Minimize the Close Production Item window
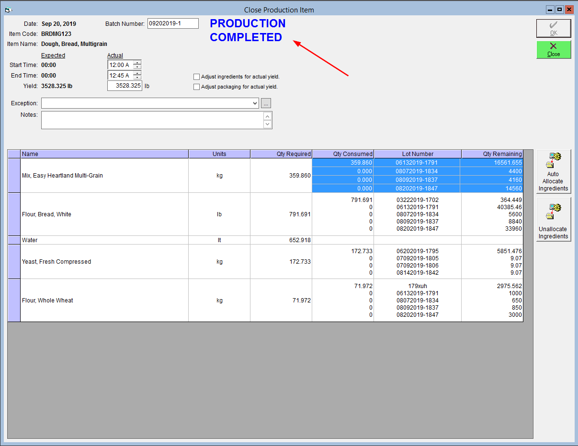Screen dimensions: 578x446 pos(550,9)
